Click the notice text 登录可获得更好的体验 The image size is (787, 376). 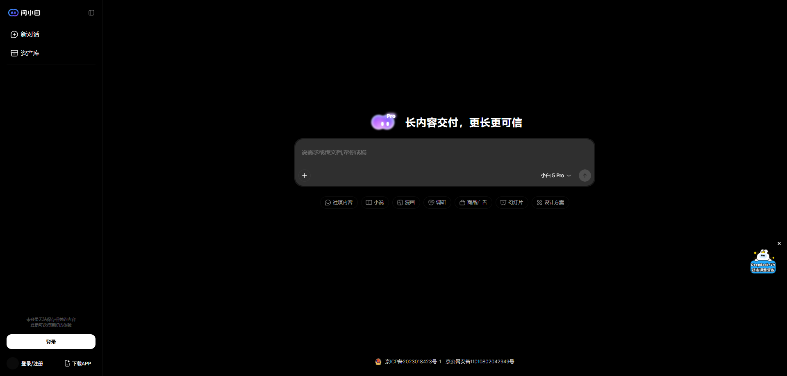tap(51, 325)
